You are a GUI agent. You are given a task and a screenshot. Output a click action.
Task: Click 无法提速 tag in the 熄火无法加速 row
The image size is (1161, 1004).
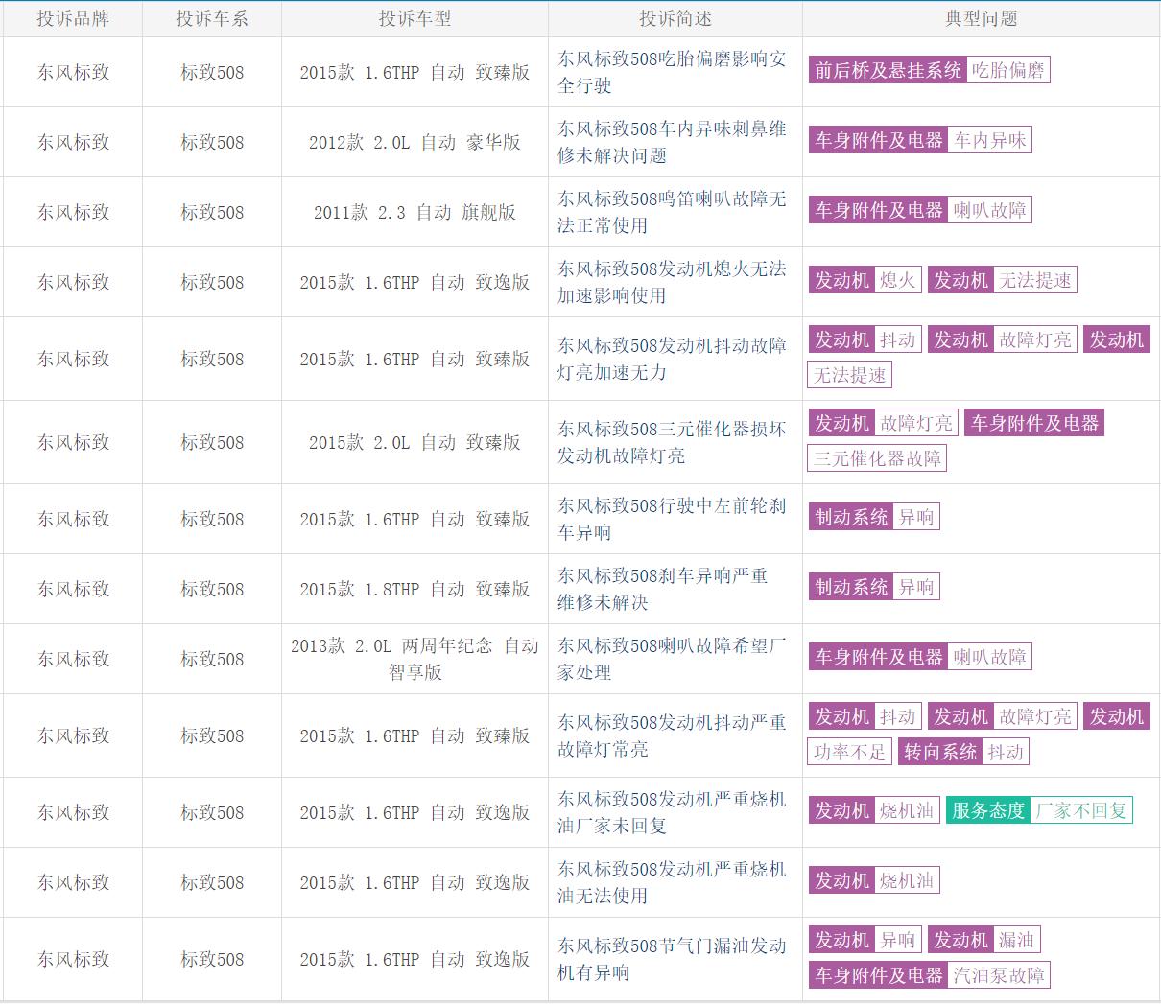(1003, 280)
